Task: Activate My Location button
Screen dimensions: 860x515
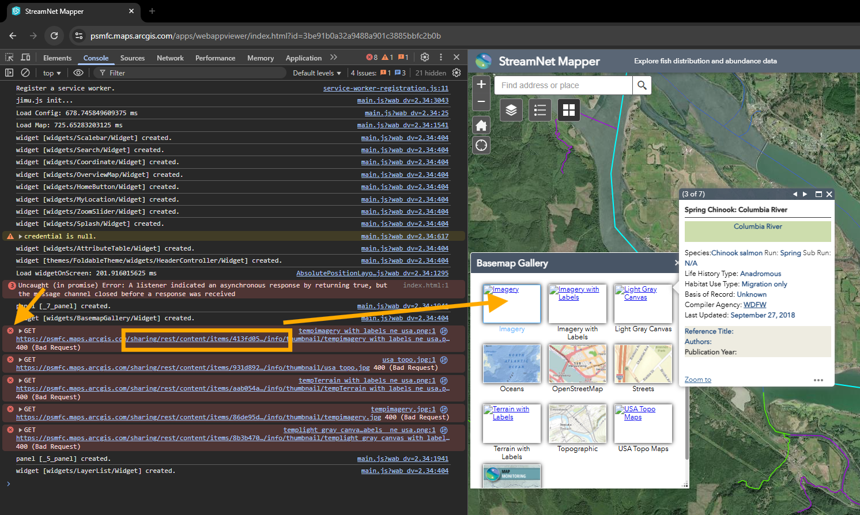Action: click(x=481, y=146)
